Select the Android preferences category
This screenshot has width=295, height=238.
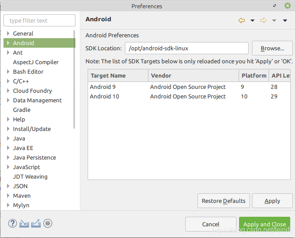(x=23, y=43)
